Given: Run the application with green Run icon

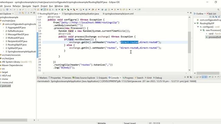Looking at the screenshot, I should pyautogui.click(x=62, y=10).
